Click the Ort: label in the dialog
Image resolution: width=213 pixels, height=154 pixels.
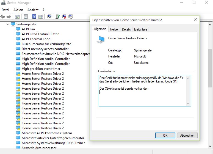point(110,63)
